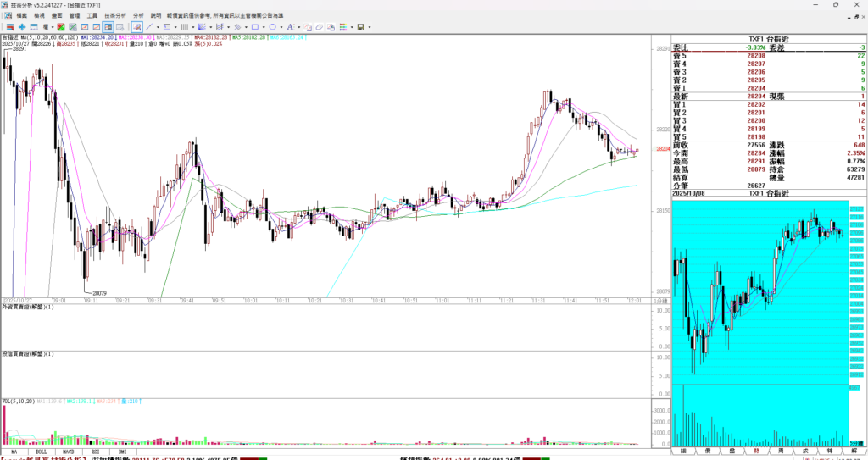Screen dimensions: 868x460
Task: Select the vertical parallel lines drawing tool
Action: pyautogui.click(x=184, y=27)
